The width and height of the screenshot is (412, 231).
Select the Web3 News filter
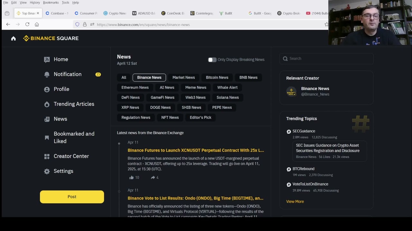tap(195, 98)
